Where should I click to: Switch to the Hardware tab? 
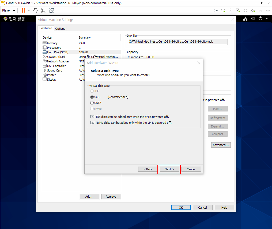pos(46,28)
